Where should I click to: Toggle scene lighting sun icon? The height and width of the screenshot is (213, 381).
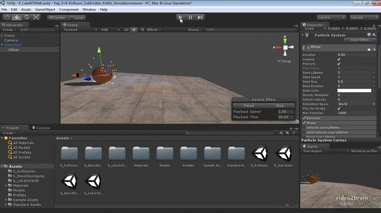tap(134, 30)
